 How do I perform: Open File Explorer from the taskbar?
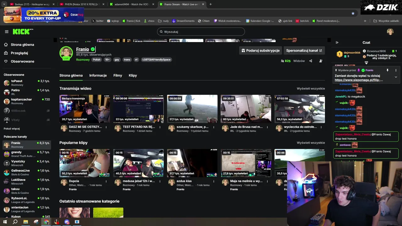26,222
